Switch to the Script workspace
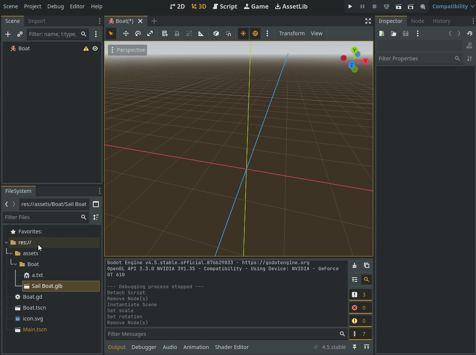This screenshot has width=476, height=355. [225, 6]
